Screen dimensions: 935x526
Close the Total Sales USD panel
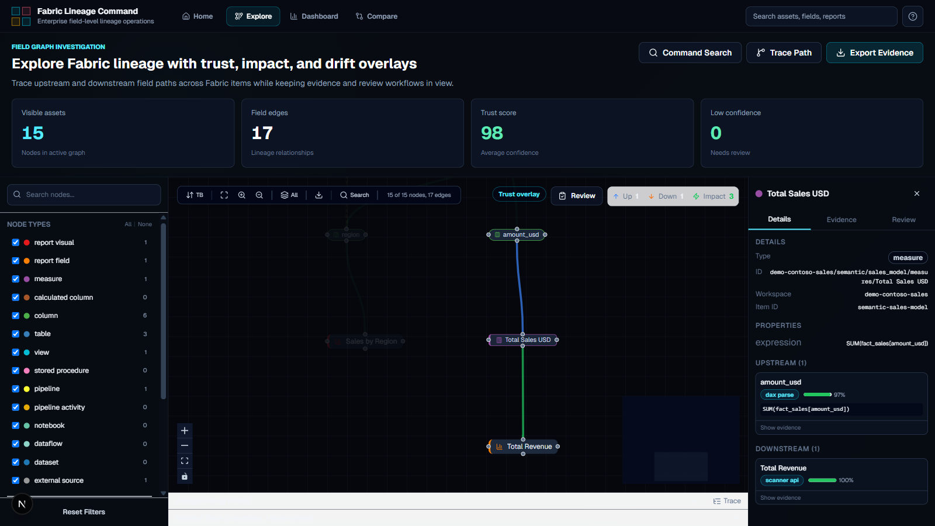(917, 193)
